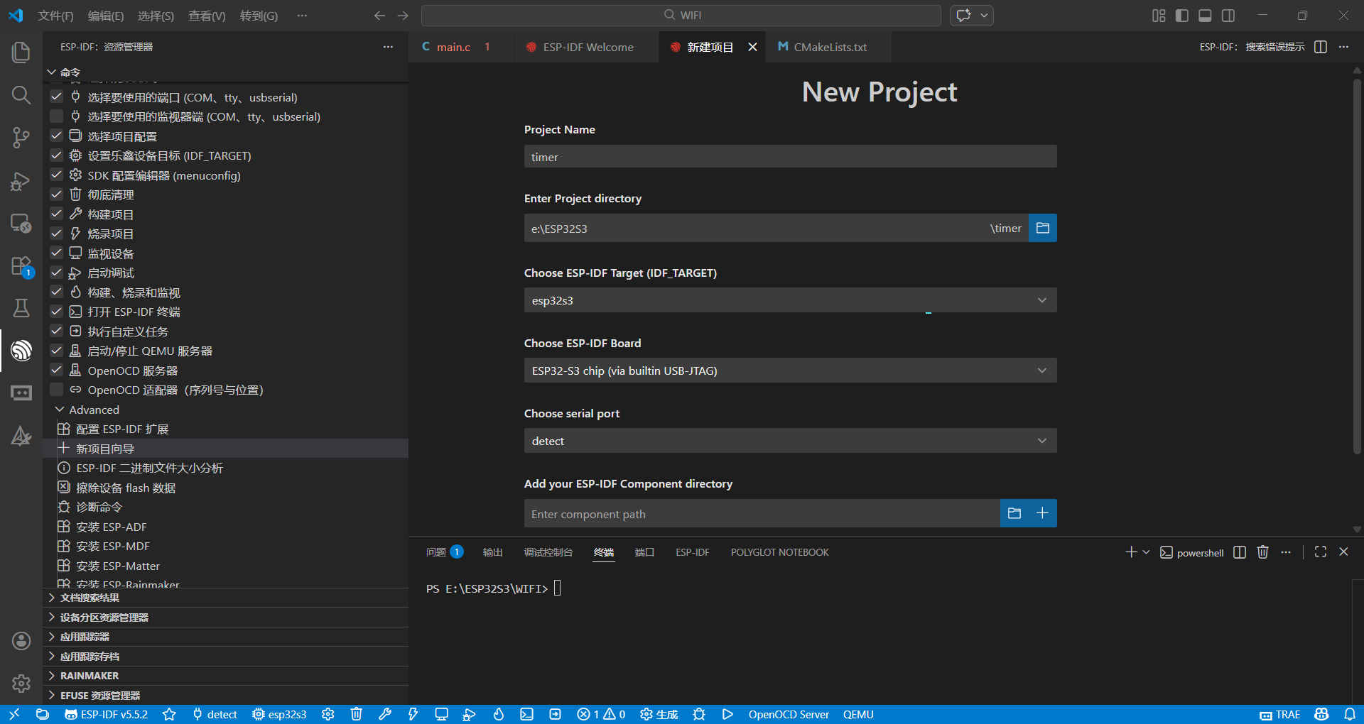Collapse the Advanced tree group
Image resolution: width=1364 pixels, height=724 pixels.
coord(60,410)
